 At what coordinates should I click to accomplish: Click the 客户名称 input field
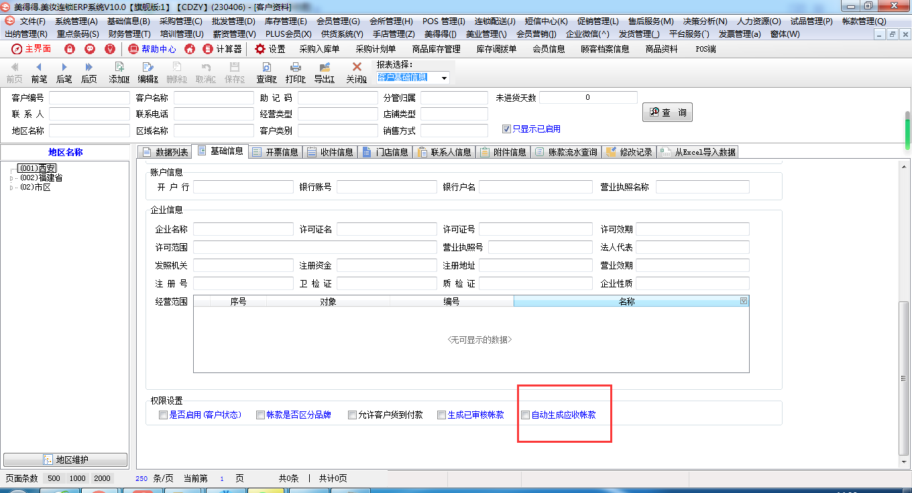tap(213, 98)
